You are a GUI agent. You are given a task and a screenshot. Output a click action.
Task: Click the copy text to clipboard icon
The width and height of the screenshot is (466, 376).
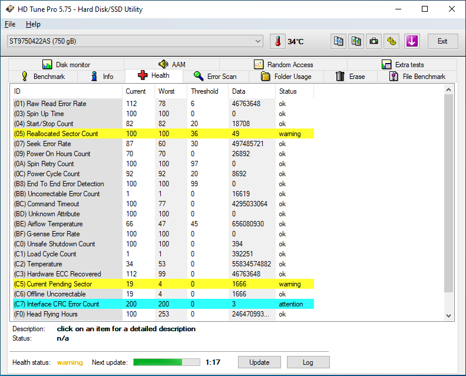[x=339, y=41]
